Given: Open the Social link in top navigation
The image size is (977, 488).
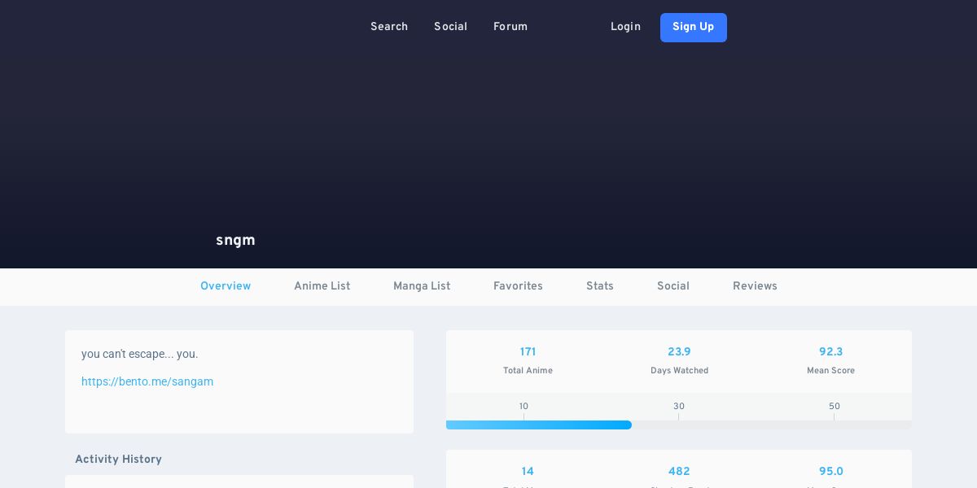Looking at the screenshot, I should click(450, 27).
